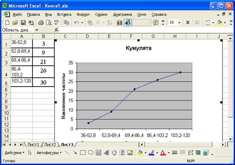This screenshot has height=165, width=235.
Task: Switch to the Лист1 sheet tab
Action: tap(33, 144)
